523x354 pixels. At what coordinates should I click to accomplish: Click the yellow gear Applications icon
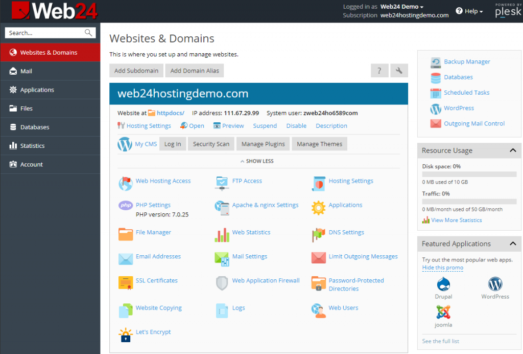(x=319, y=208)
